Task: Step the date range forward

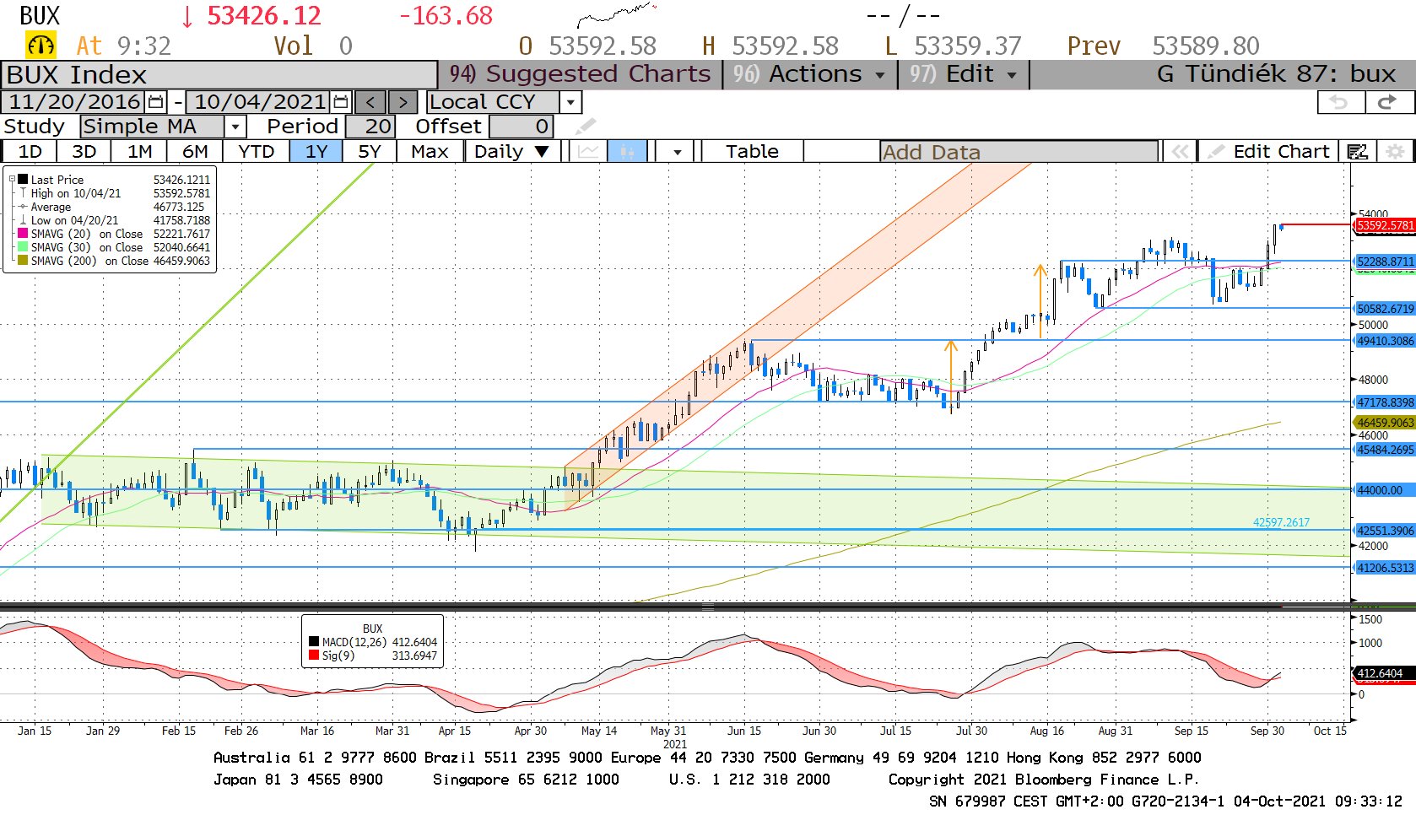Action: point(403,102)
